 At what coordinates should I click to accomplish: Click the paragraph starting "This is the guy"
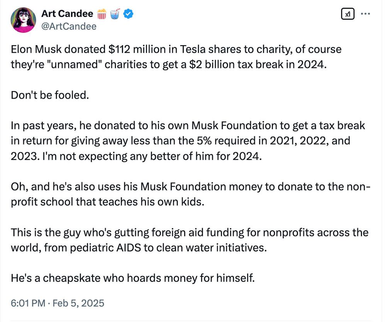click(x=189, y=240)
